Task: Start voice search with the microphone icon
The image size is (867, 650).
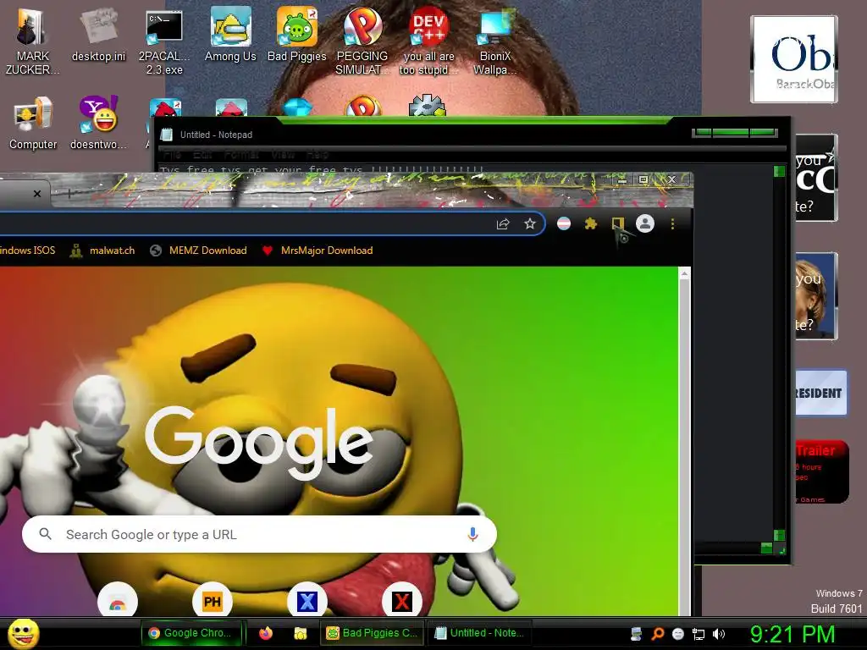Action: pos(472,534)
